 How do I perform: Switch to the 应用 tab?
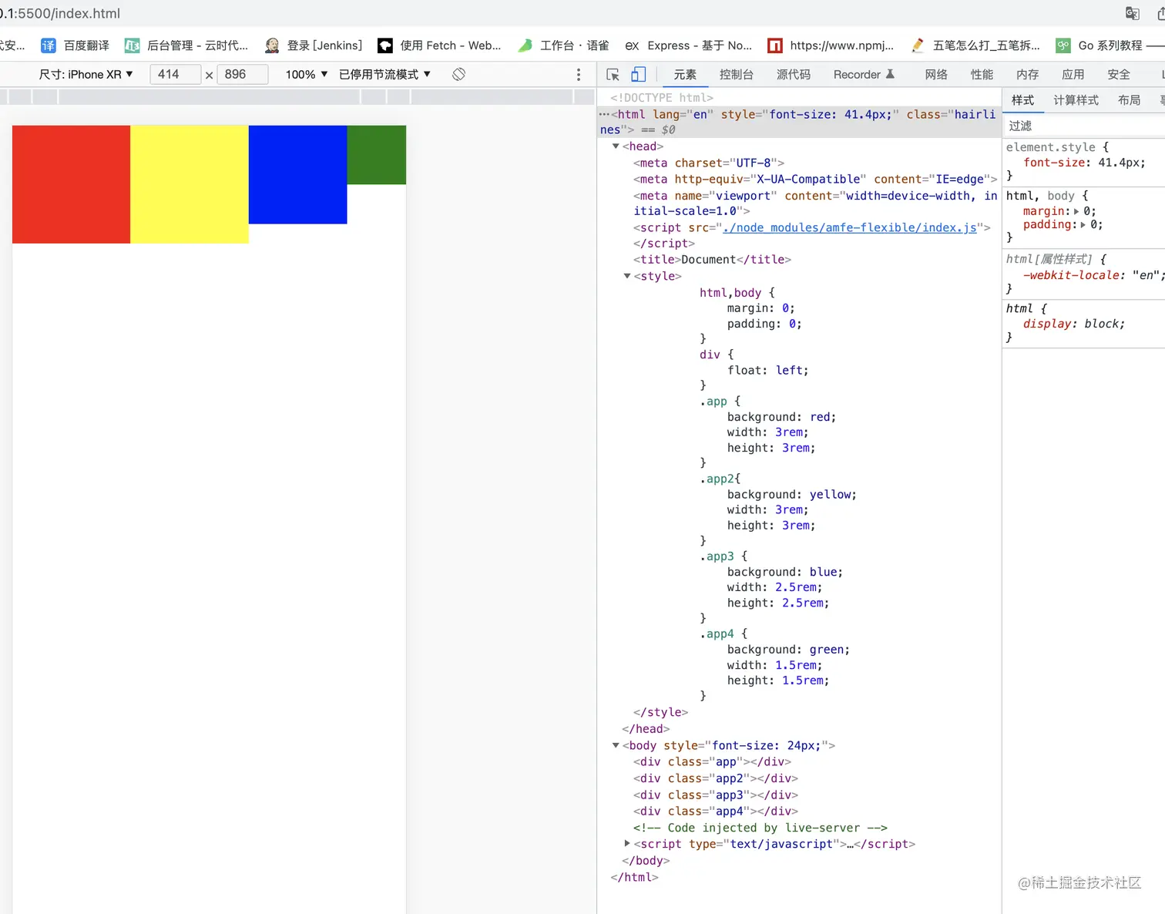(x=1073, y=75)
